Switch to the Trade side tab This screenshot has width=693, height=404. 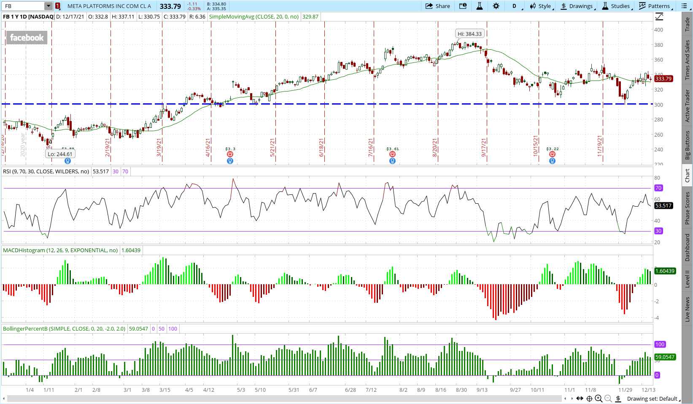pyautogui.click(x=688, y=24)
